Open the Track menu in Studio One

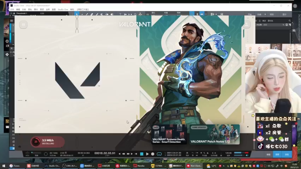point(30,9)
